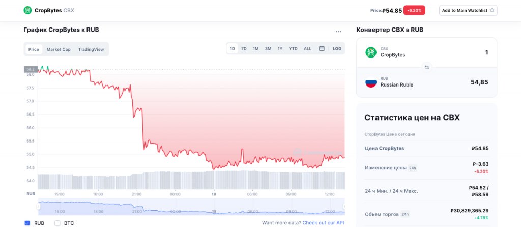Screen dimensions: 521x227
Task: Click the Russian flag icon in the converter
Action: 371,82
